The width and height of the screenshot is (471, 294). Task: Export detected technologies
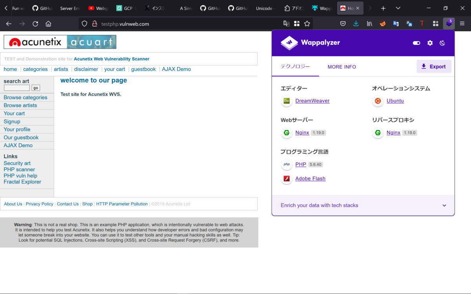(434, 67)
